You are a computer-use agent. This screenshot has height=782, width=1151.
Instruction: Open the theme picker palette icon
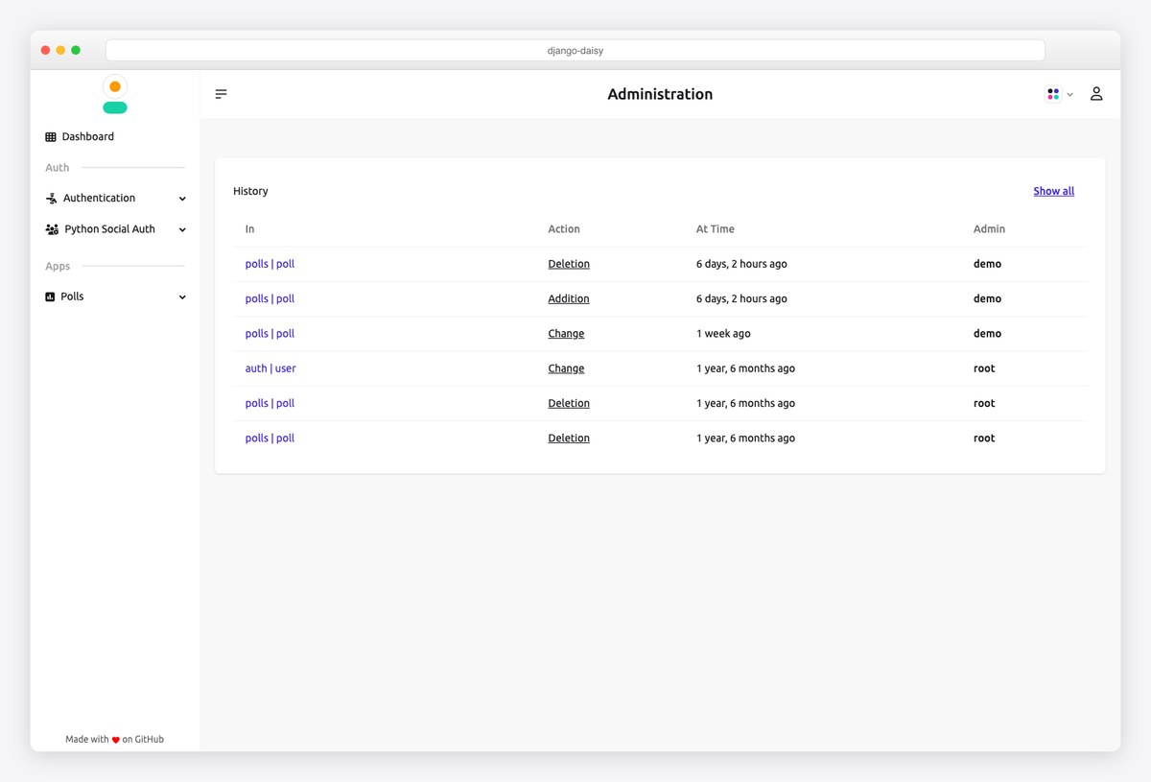click(x=1053, y=94)
